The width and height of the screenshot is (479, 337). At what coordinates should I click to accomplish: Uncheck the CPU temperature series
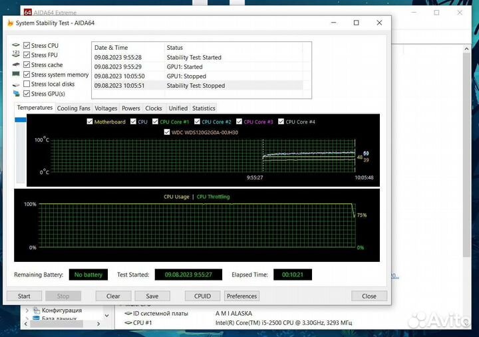[133, 122]
